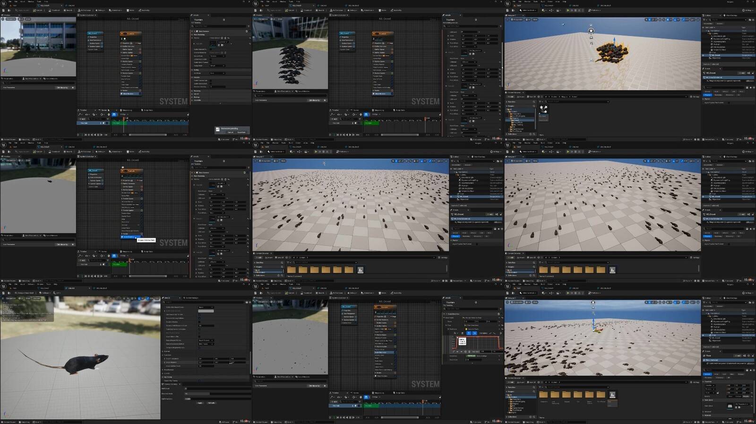
Task: Click Save icon in top-left frame Niagara toolbar
Action: pyautogui.click(x=3, y=10)
